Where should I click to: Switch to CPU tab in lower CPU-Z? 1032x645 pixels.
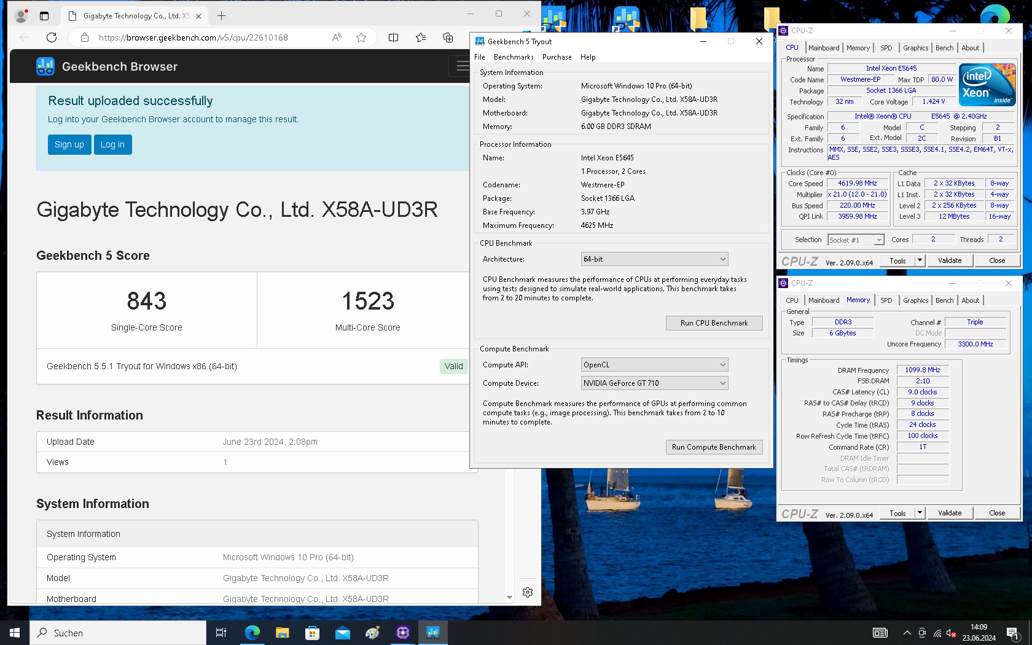792,300
